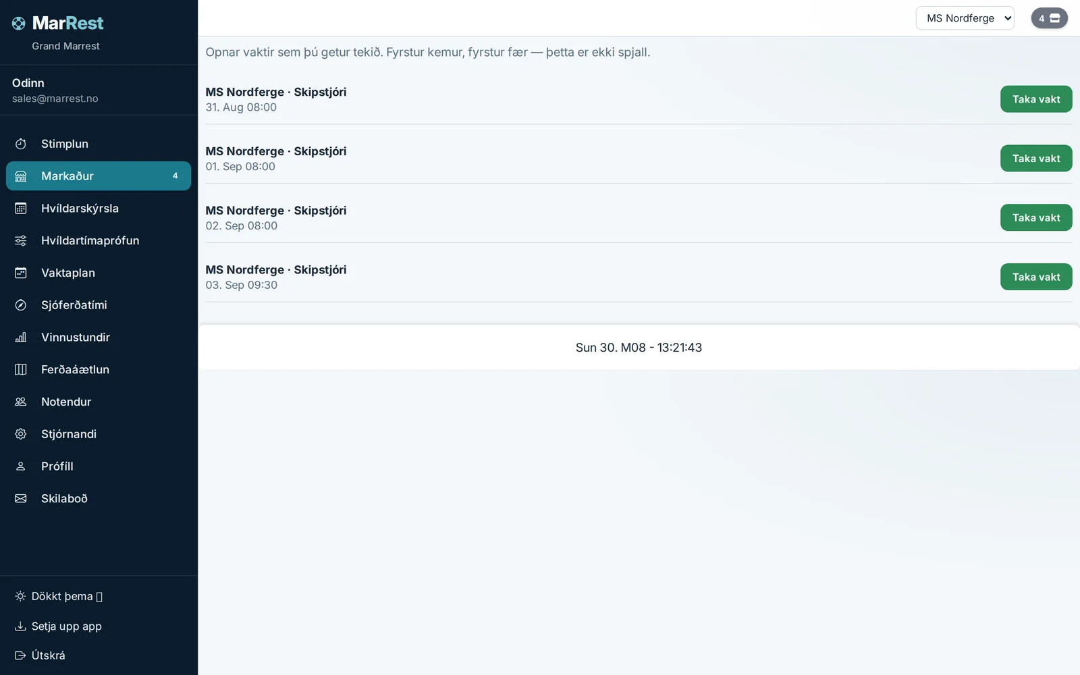Click the download icon beside Setja upp app
This screenshot has width=1080, height=675.
click(x=20, y=626)
